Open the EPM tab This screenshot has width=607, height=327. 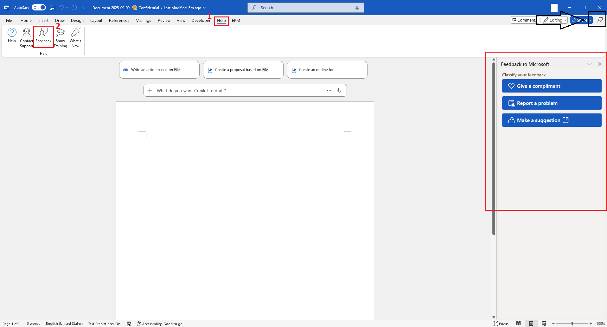(x=236, y=20)
